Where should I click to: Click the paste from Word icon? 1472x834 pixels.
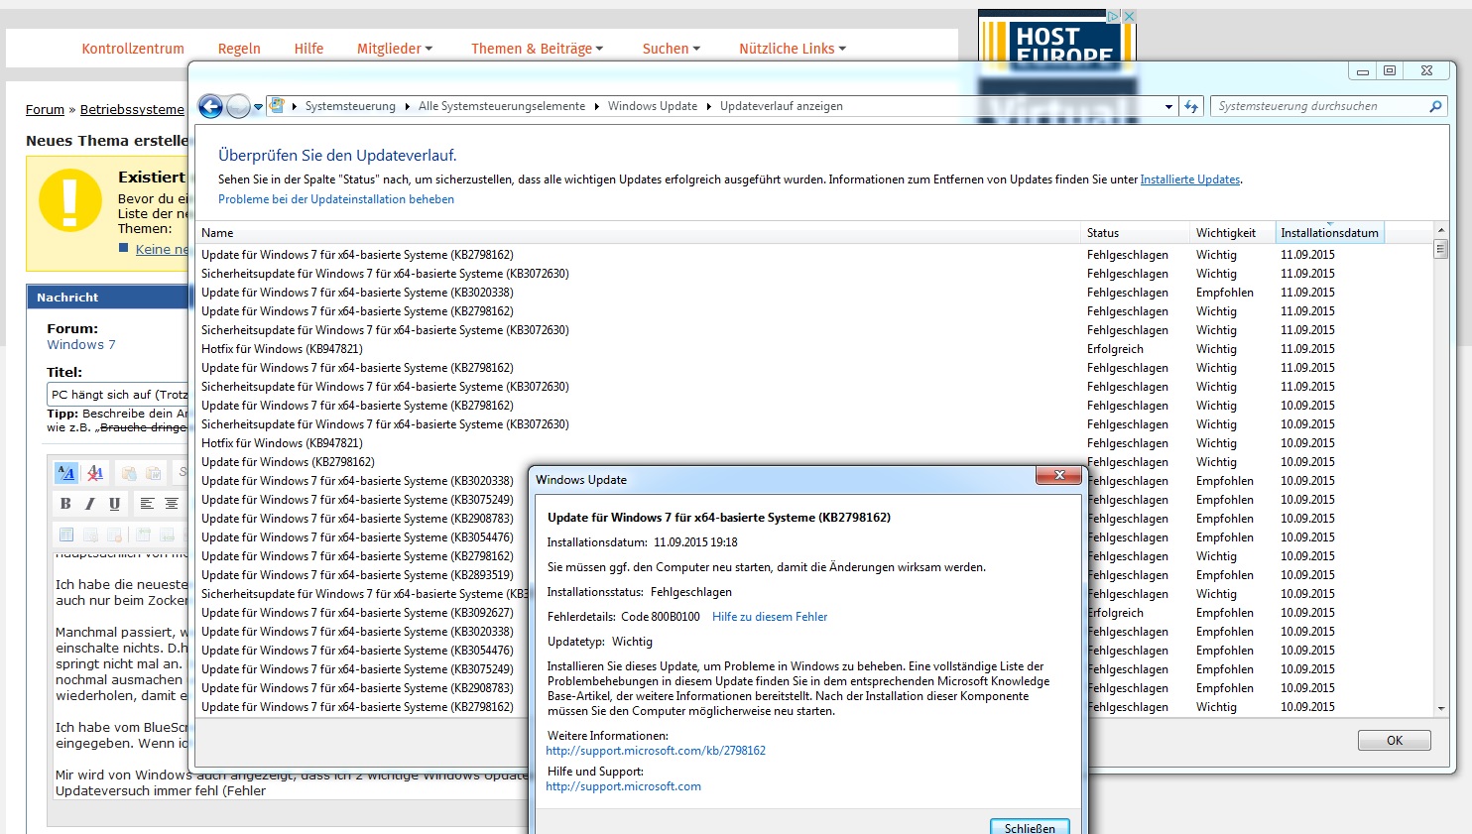[154, 473]
